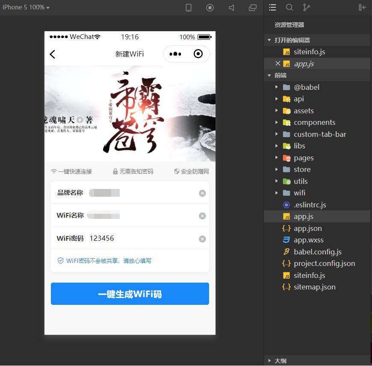Clear the WiFi密码 field with the x icon

(202, 239)
